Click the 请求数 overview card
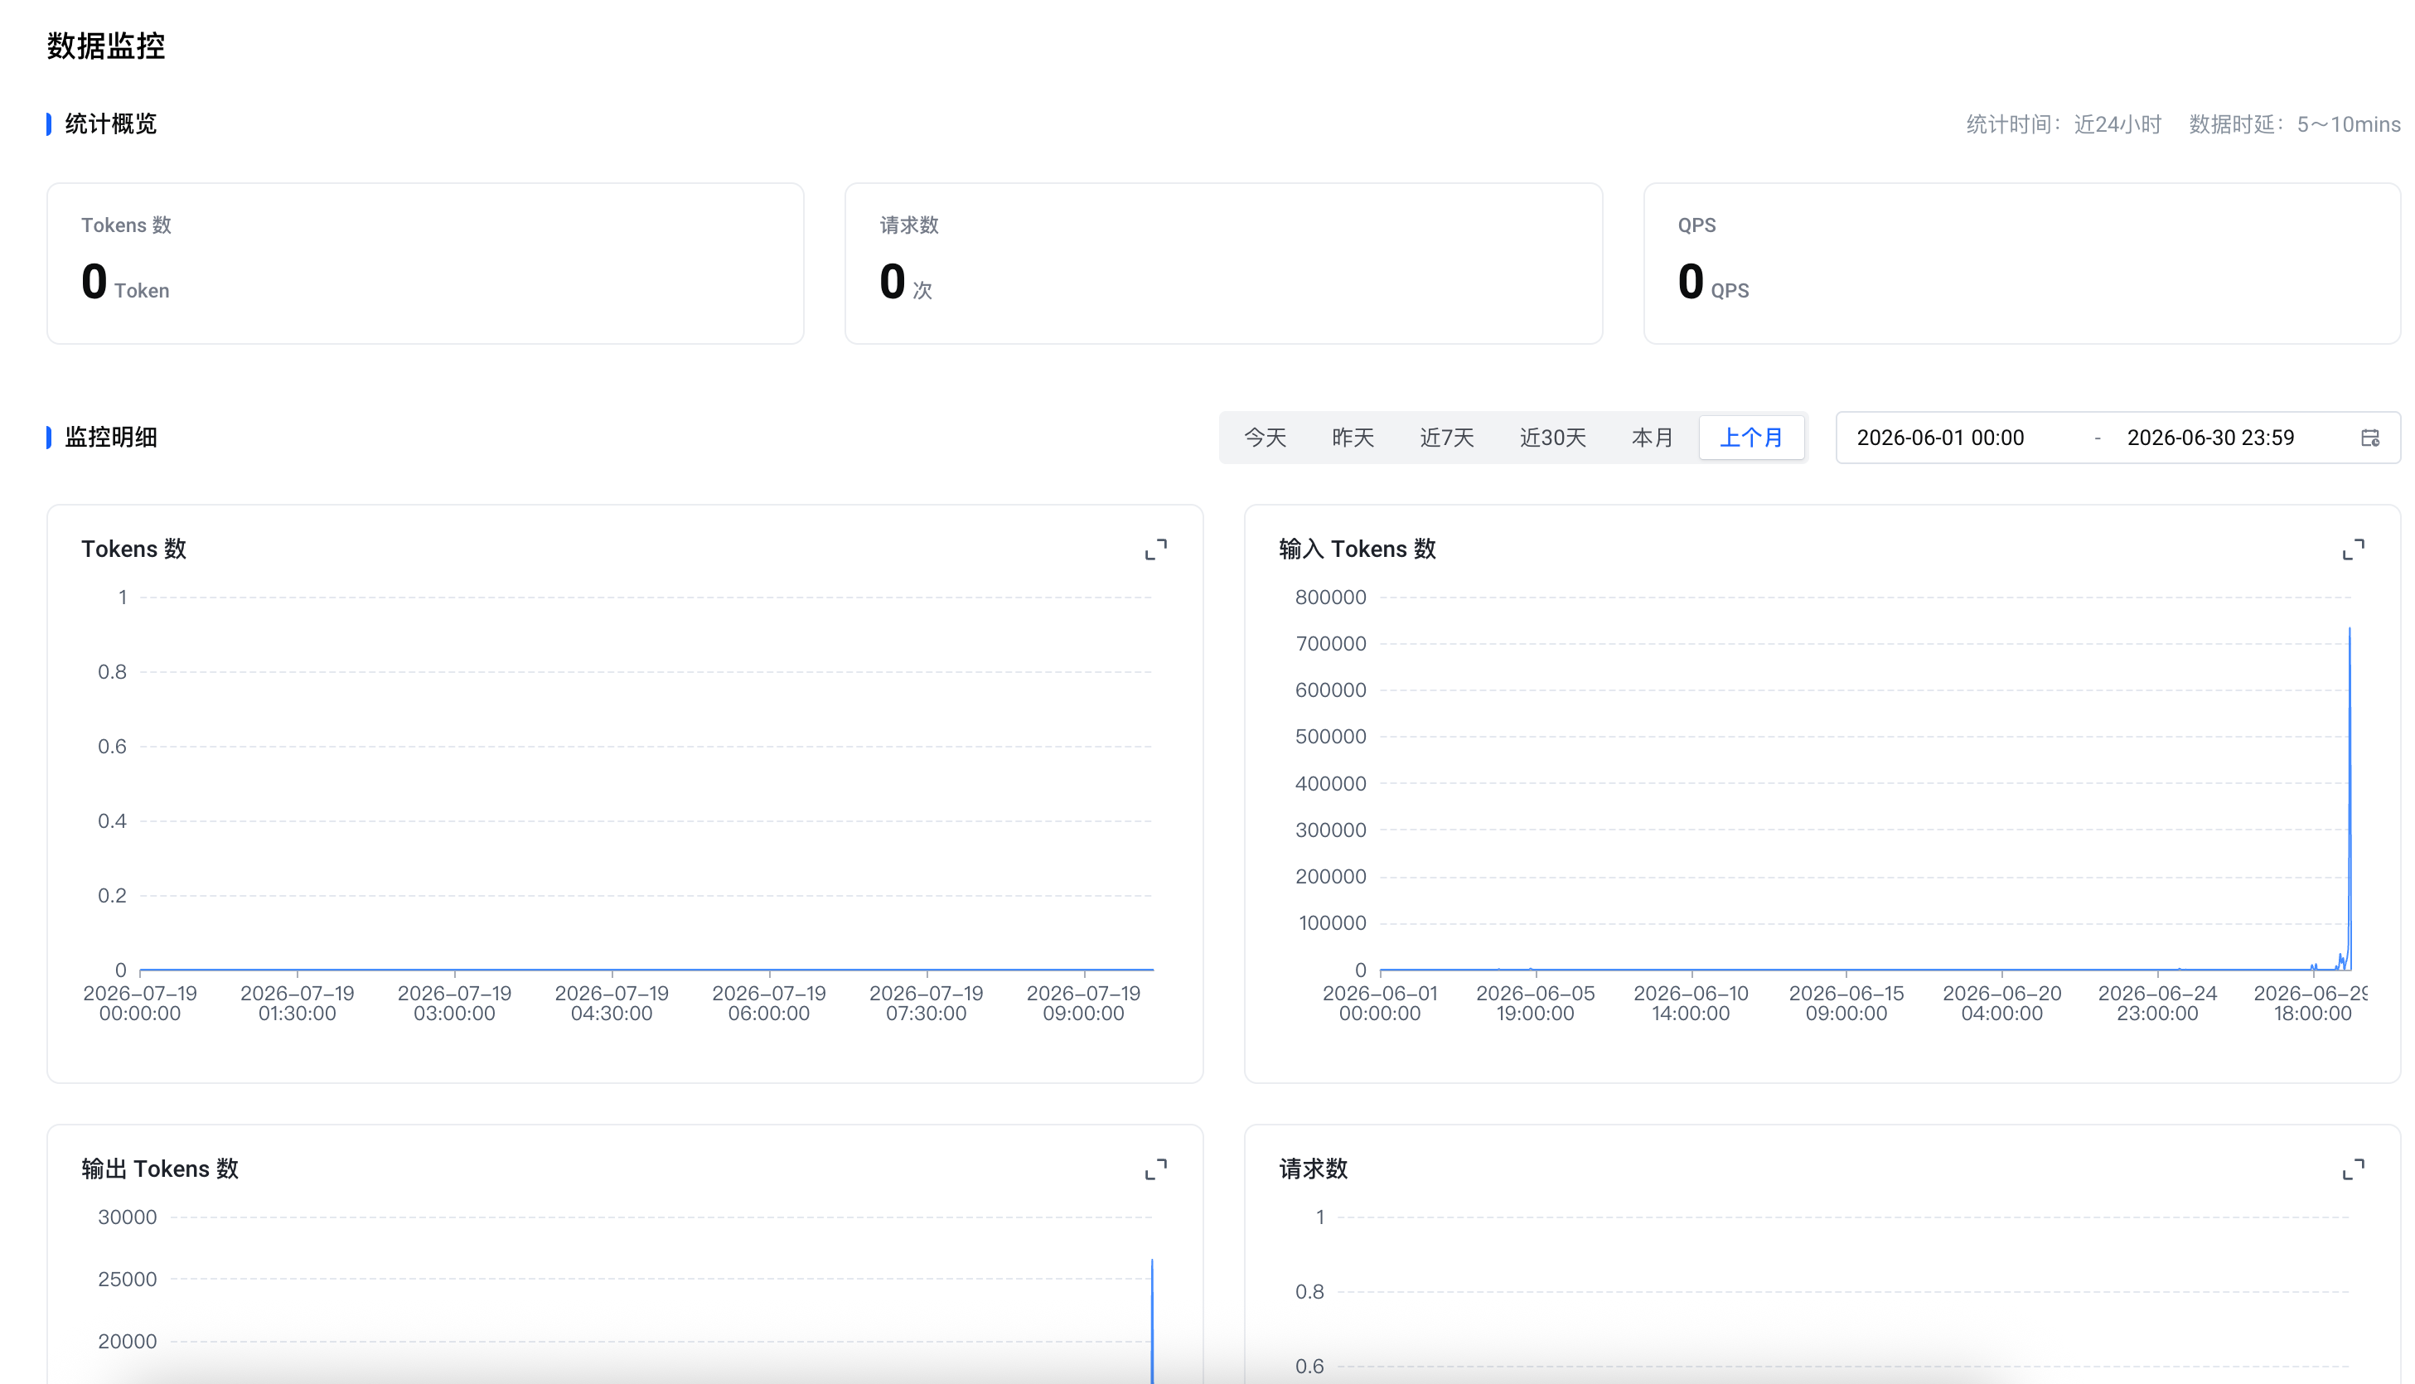Screen dimensions: 2415x1384 [1223, 264]
